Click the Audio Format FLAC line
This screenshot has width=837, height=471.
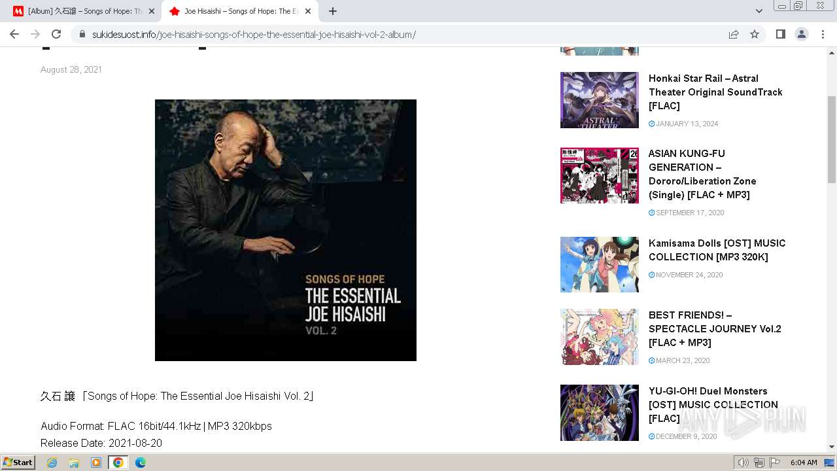156,427
